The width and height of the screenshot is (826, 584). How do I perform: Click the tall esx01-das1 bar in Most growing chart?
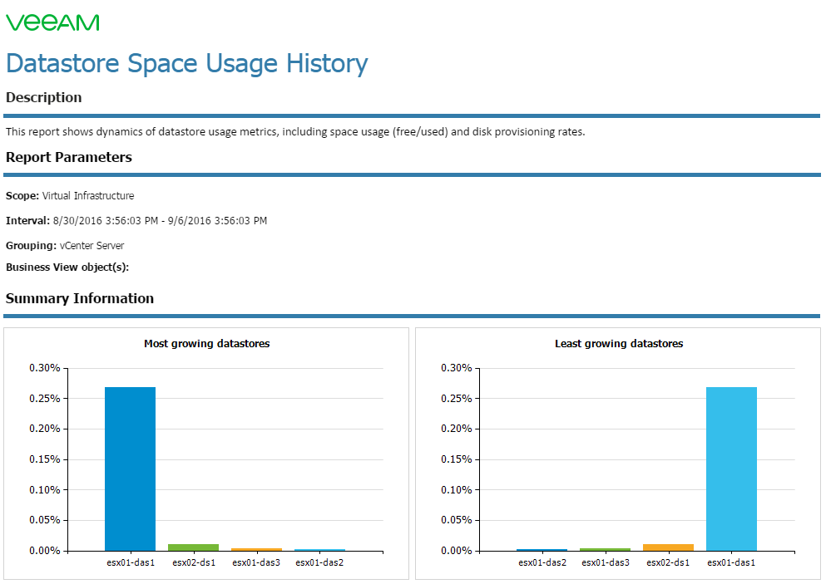pos(130,469)
